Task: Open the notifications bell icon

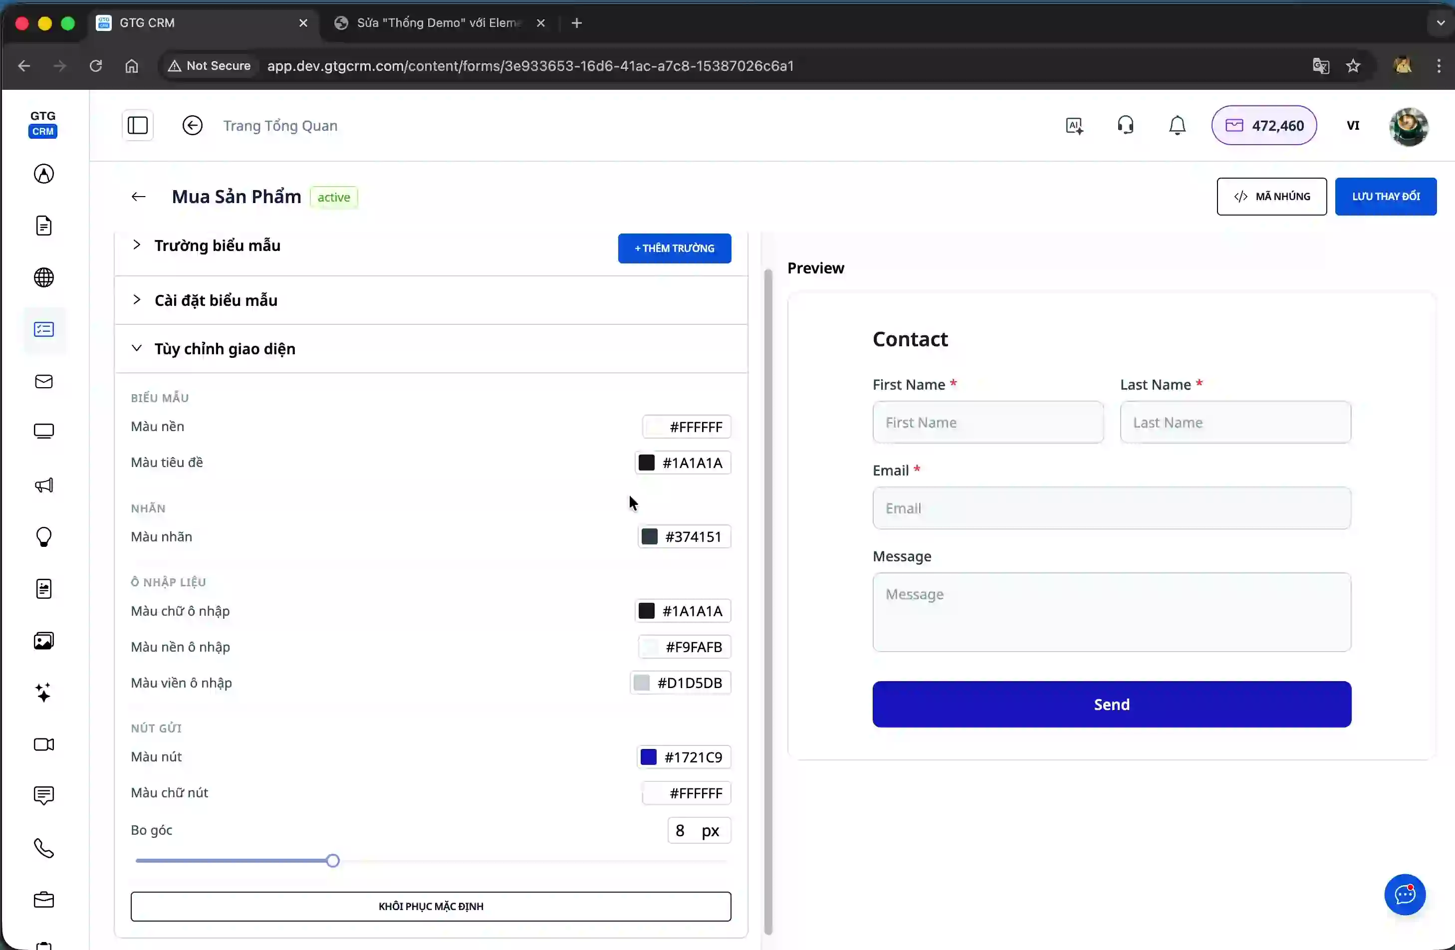Action: tap(1177, 125)
